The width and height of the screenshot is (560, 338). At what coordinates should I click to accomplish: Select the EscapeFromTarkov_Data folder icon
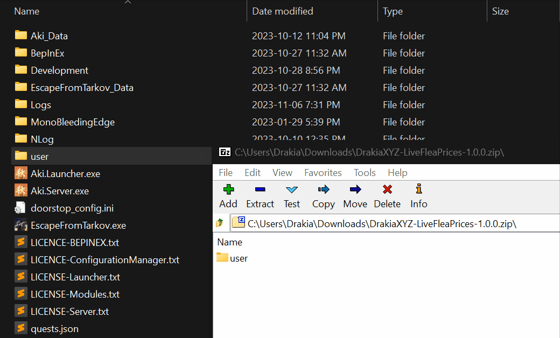(x=20, y=87)
